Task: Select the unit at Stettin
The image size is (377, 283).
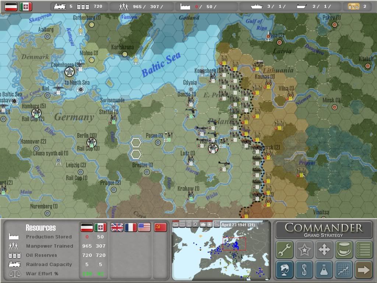Action: click(x=113, y=119)
